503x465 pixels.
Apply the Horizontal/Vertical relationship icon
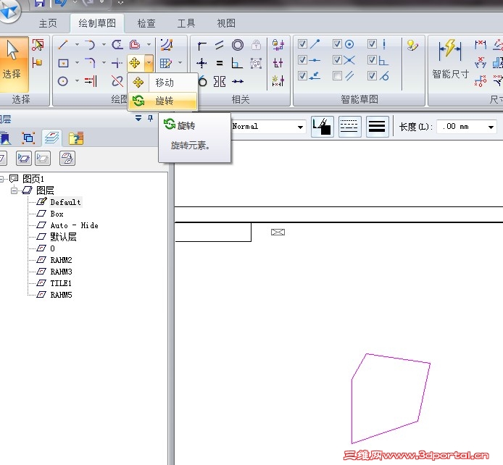click(x=201, y=64)
